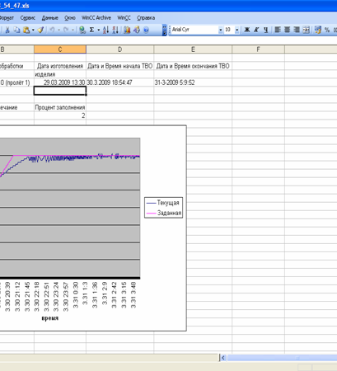Open the Справка menu
The image size is (337, 371).
point(146,18)
